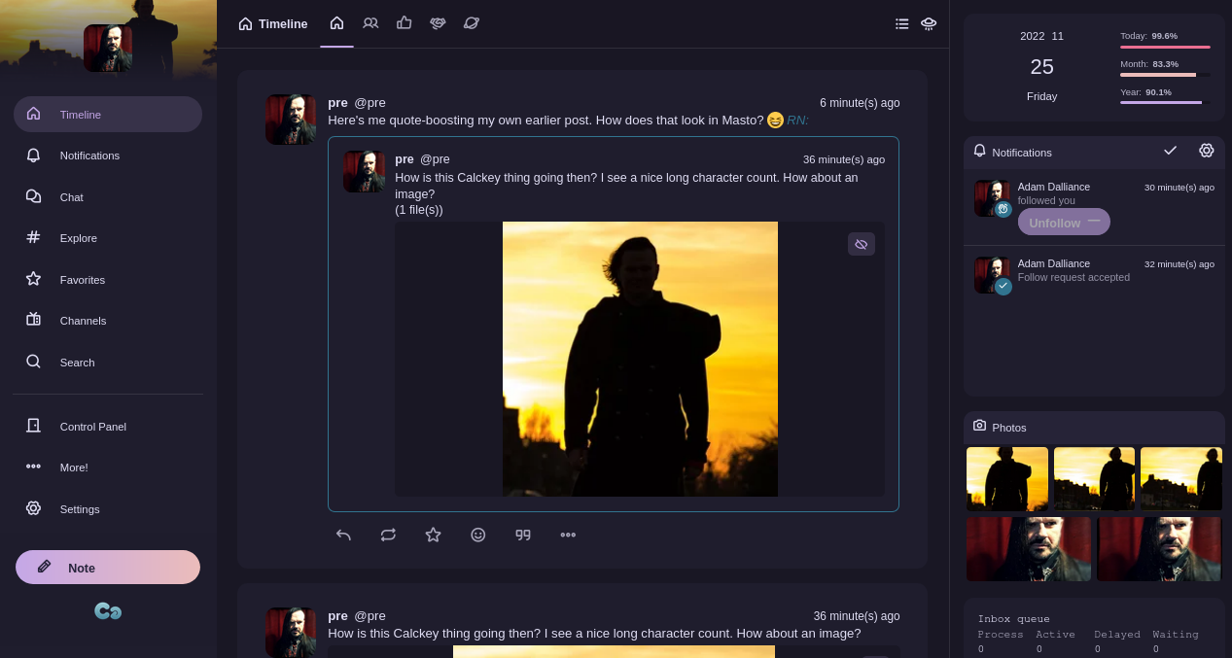Click Unfollow for Adam Dalliance

tap(1064, 223)
